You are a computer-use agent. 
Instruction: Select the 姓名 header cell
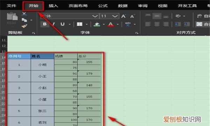coord(42,56)
